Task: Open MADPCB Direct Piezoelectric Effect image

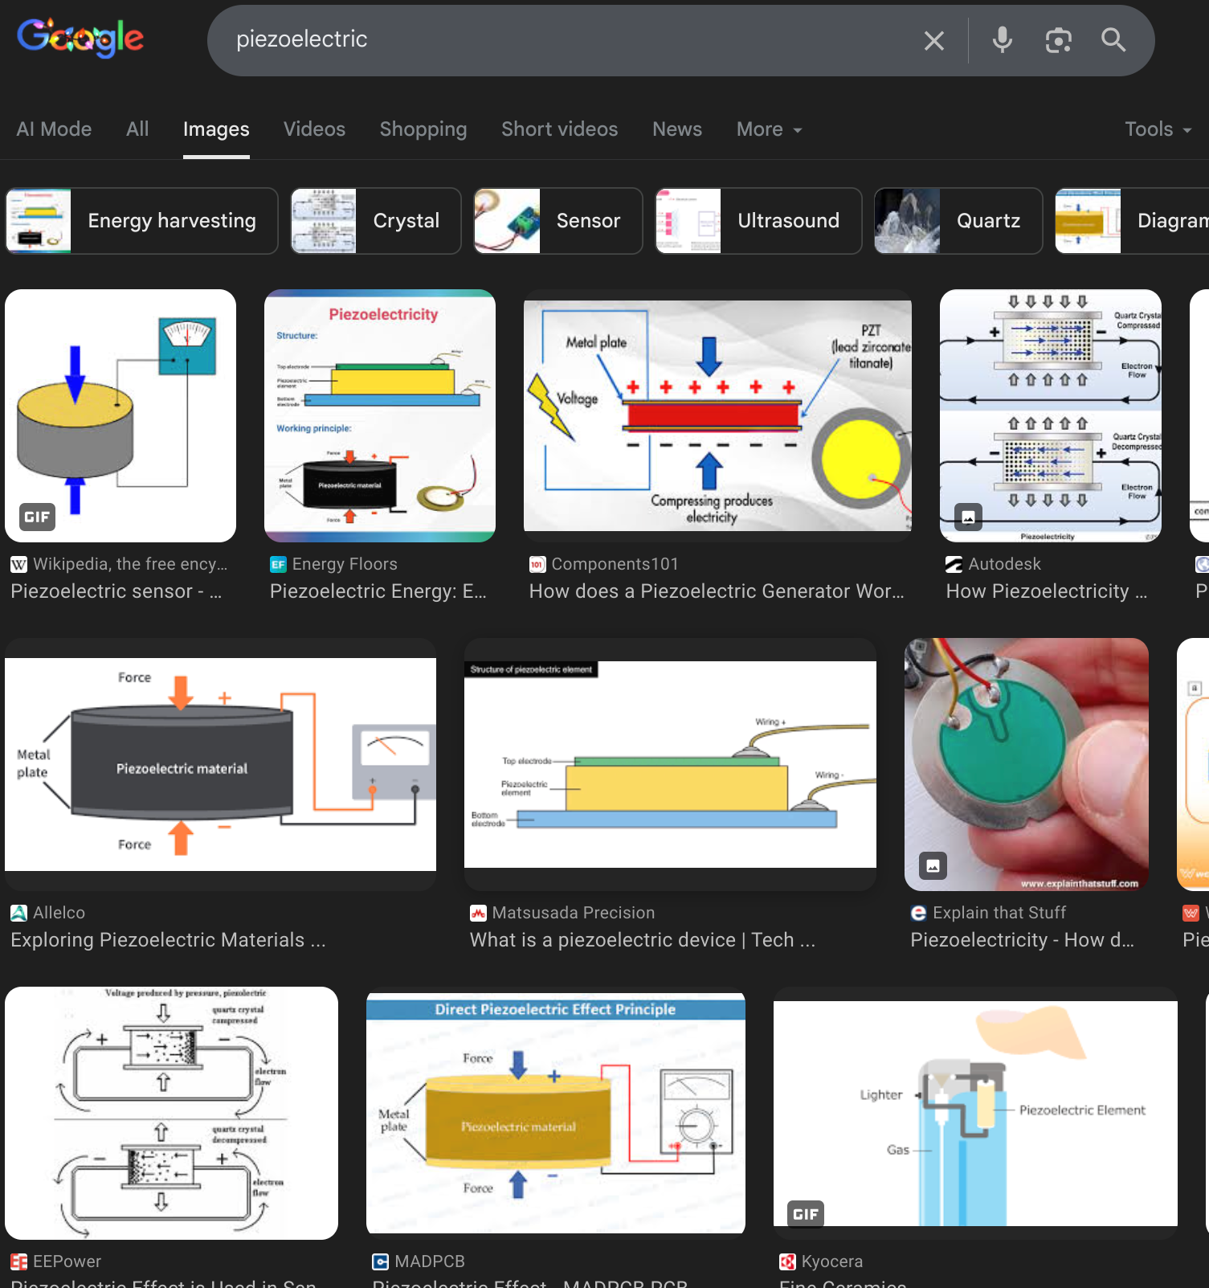Action: (x=556, y=1113)
